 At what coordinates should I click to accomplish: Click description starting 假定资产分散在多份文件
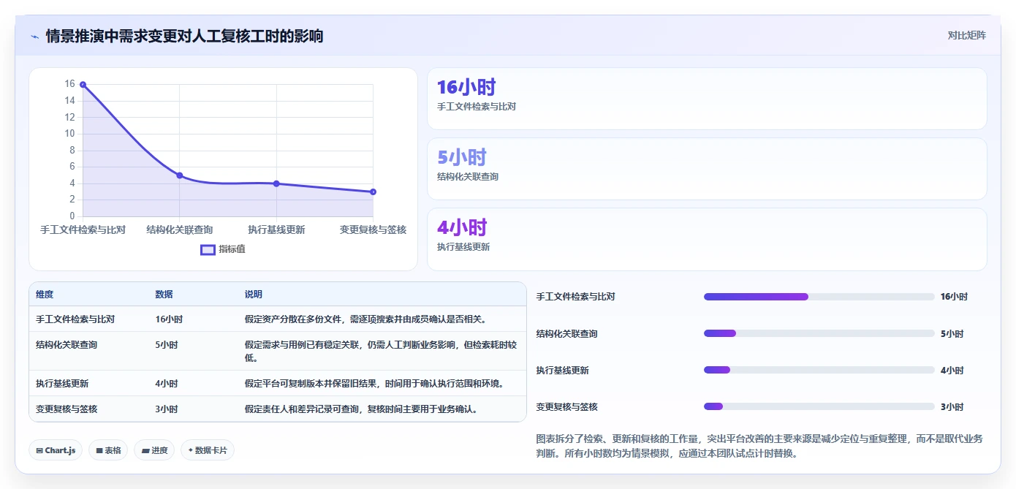coord(365,319)
